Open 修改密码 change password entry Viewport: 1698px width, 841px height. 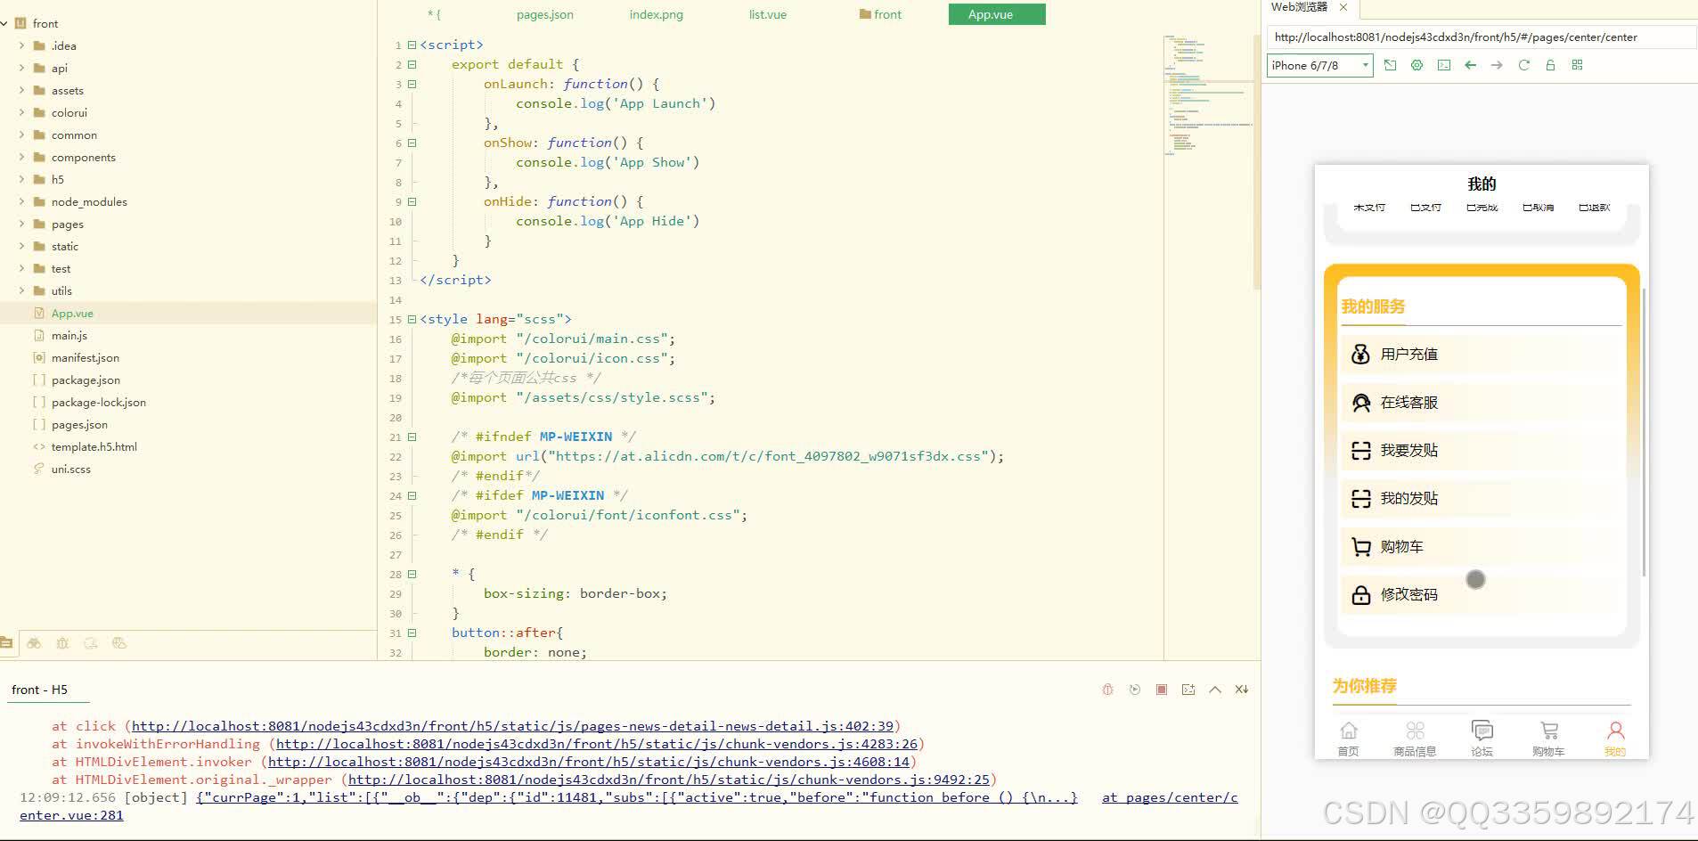(1481, 594)
